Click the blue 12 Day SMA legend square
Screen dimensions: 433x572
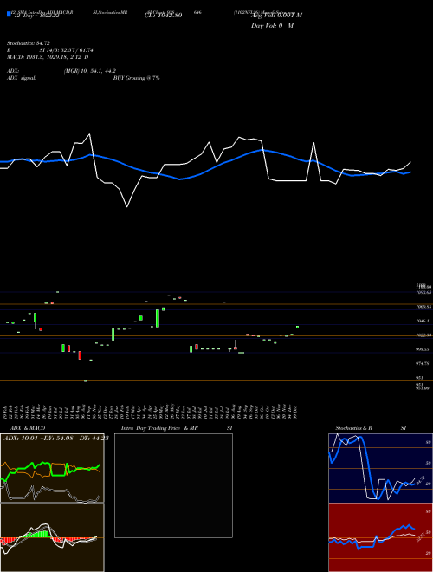coord(9,14)
